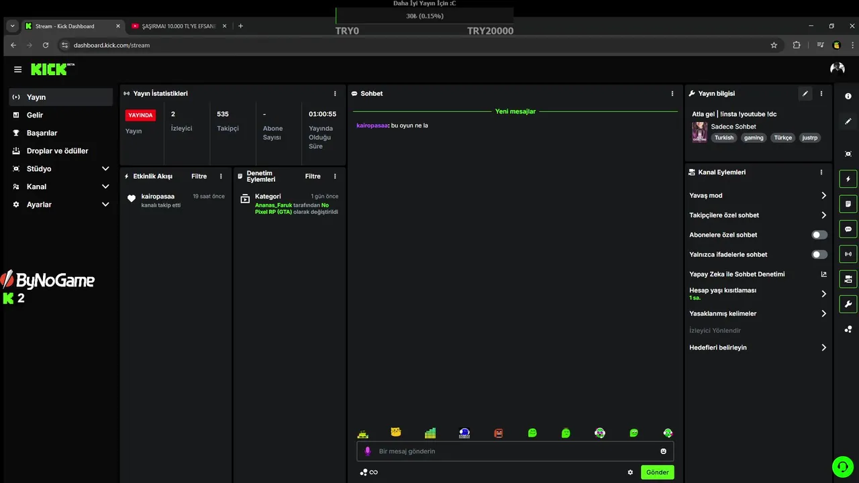859x483 pixels.
Task: Open emoji picker in chat input
Action: pyautogui.click(x=664, y=451)
